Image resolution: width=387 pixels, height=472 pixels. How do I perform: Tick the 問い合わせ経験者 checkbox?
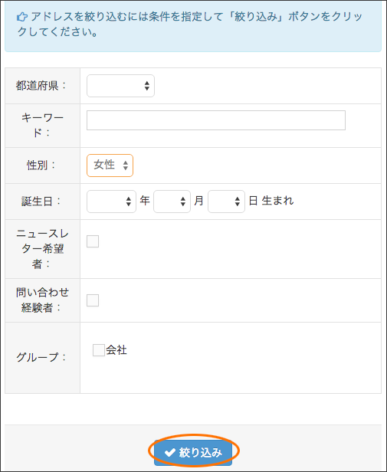[x=93, y=300]
